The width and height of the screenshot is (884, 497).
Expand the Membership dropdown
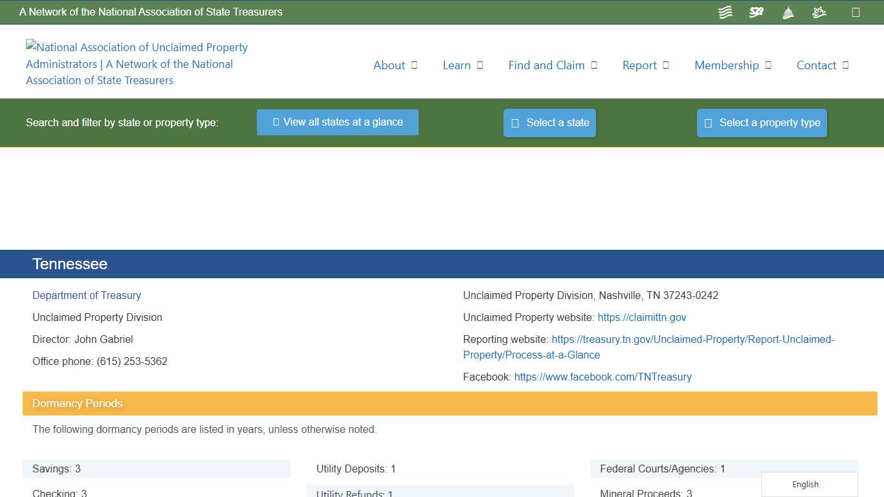pyautogui.click(x=733, y=65)
